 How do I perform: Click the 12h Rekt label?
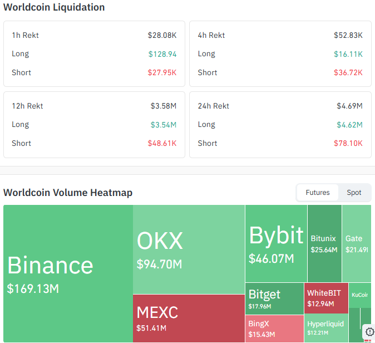[27, 106]
